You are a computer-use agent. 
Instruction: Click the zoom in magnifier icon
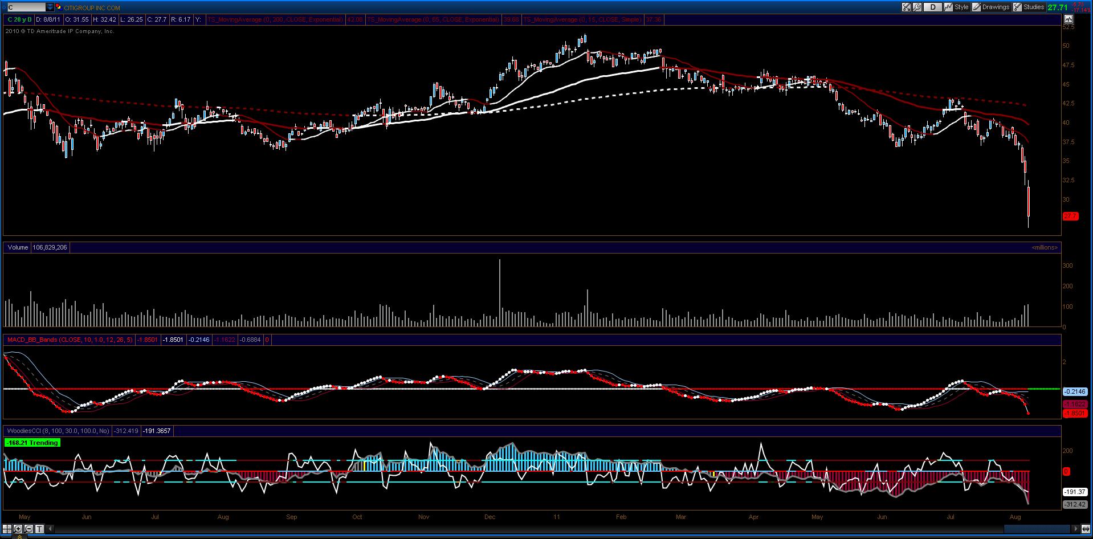click(x=18, y=529)
